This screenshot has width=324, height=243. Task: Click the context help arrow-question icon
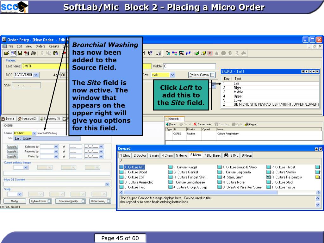click(150, 53)
